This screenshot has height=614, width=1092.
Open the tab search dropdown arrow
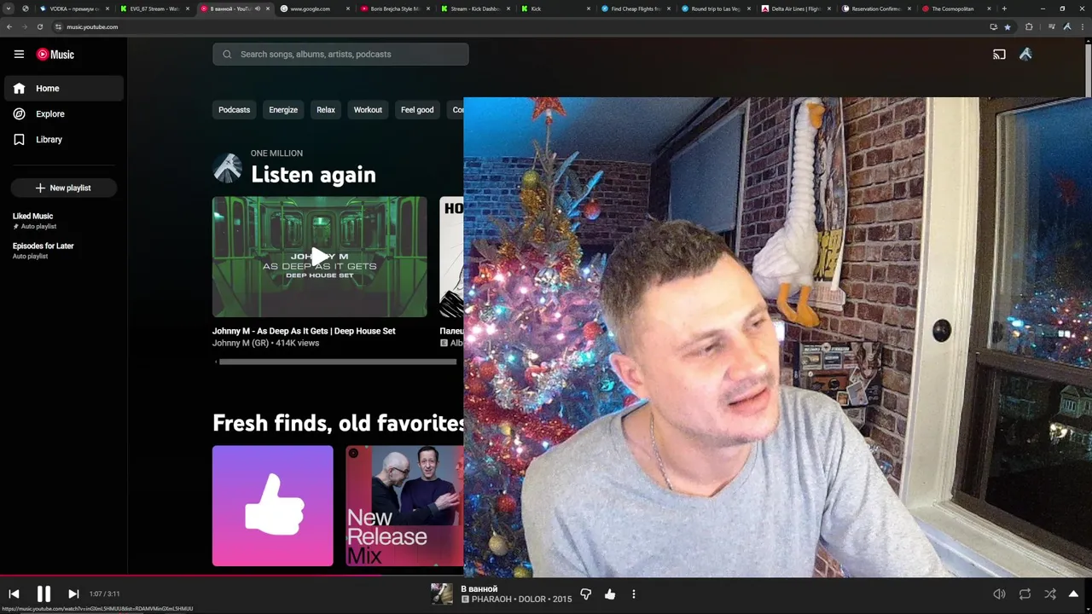click(x=9, y=9)
